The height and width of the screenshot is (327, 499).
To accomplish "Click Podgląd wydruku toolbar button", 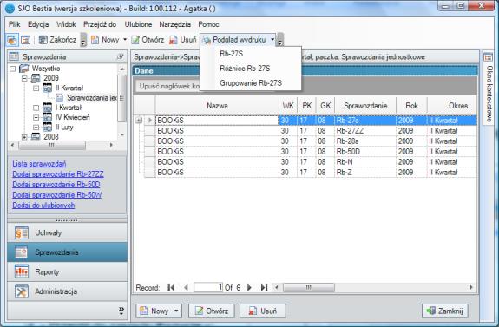I will [x=234, y=40].
